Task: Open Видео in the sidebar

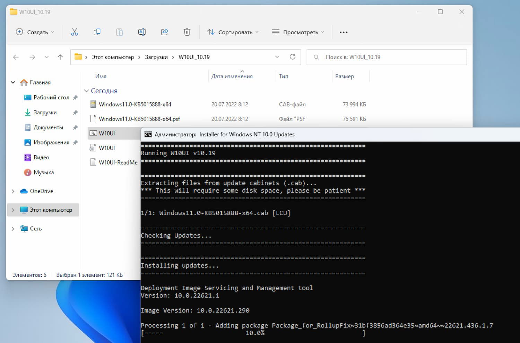Action: pyautogui.click(x=41, y=157)
